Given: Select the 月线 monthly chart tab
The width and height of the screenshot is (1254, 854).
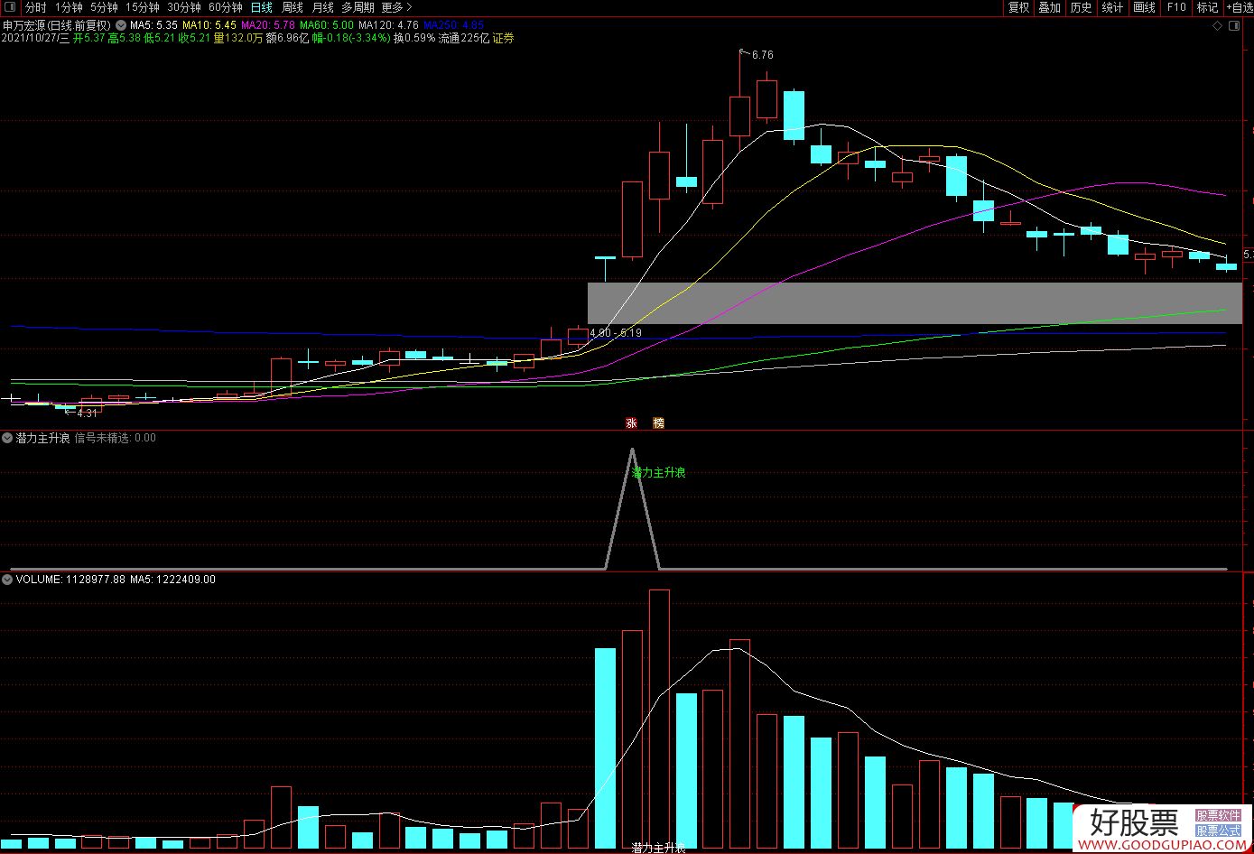Looking at the screenshot, I should tap(322, 7).
